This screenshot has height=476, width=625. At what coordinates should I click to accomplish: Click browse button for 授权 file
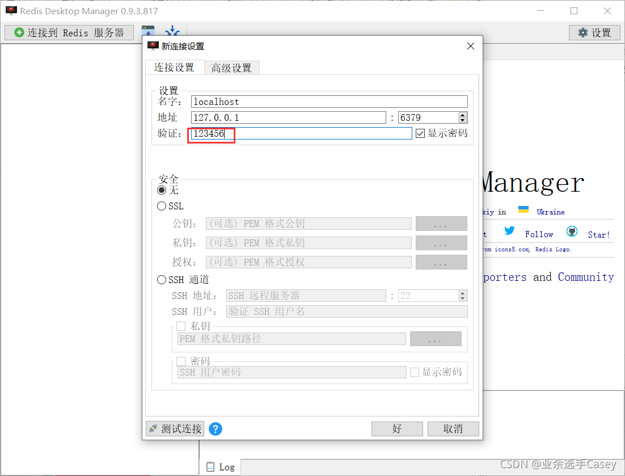[x=441, y=262]
